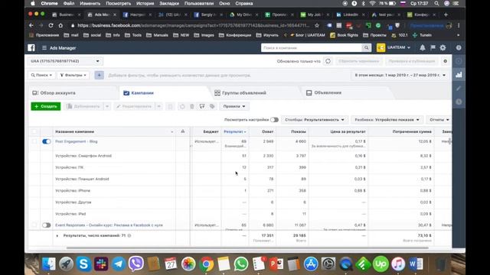Screen dimensions: 490x275
Task: Open new browser tab with plus
Action: 446,15
